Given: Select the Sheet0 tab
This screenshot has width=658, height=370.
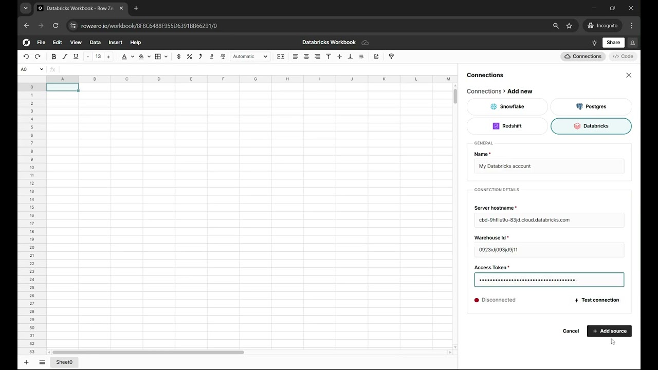Looking at the screenshot, I should pyautogui.click(x=64, y=362).
